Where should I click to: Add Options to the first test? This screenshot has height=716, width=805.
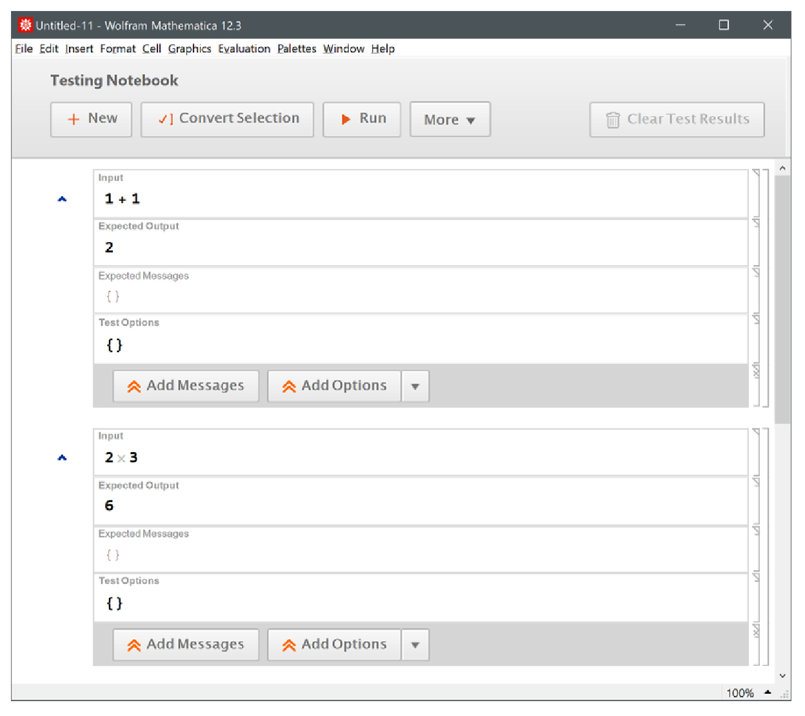334,386
